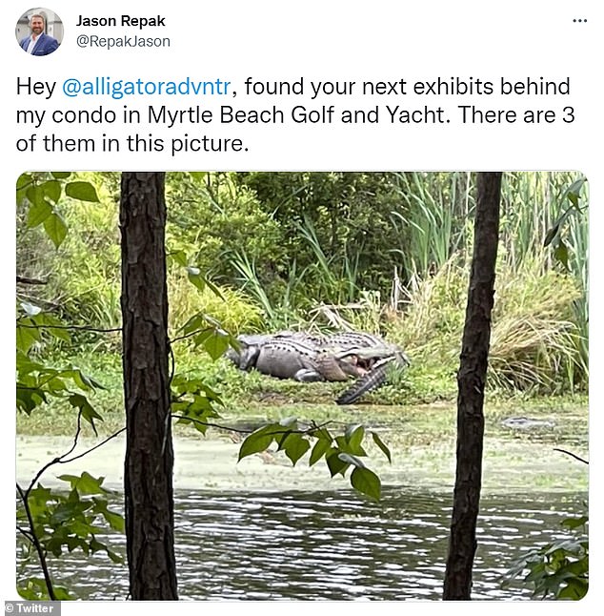604x616 pixels.
Task: Click the right tree trunk in the photo
Action: pos(473,381)
